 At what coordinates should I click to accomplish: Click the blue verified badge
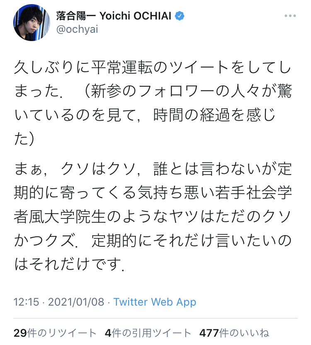click(x=180, y=17)
